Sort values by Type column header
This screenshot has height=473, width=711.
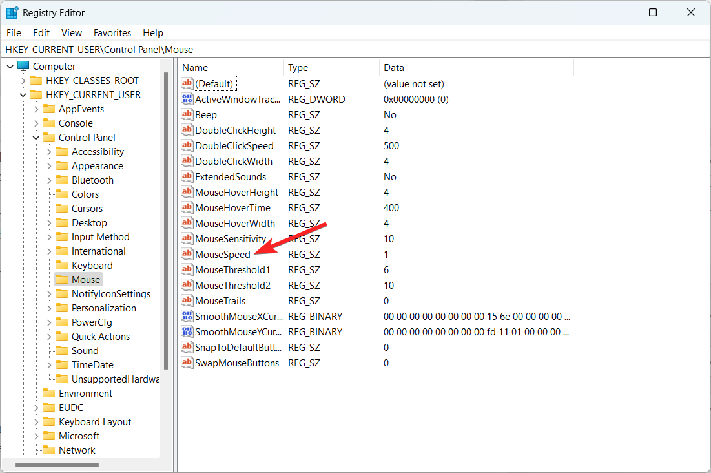tap(331, 68)
